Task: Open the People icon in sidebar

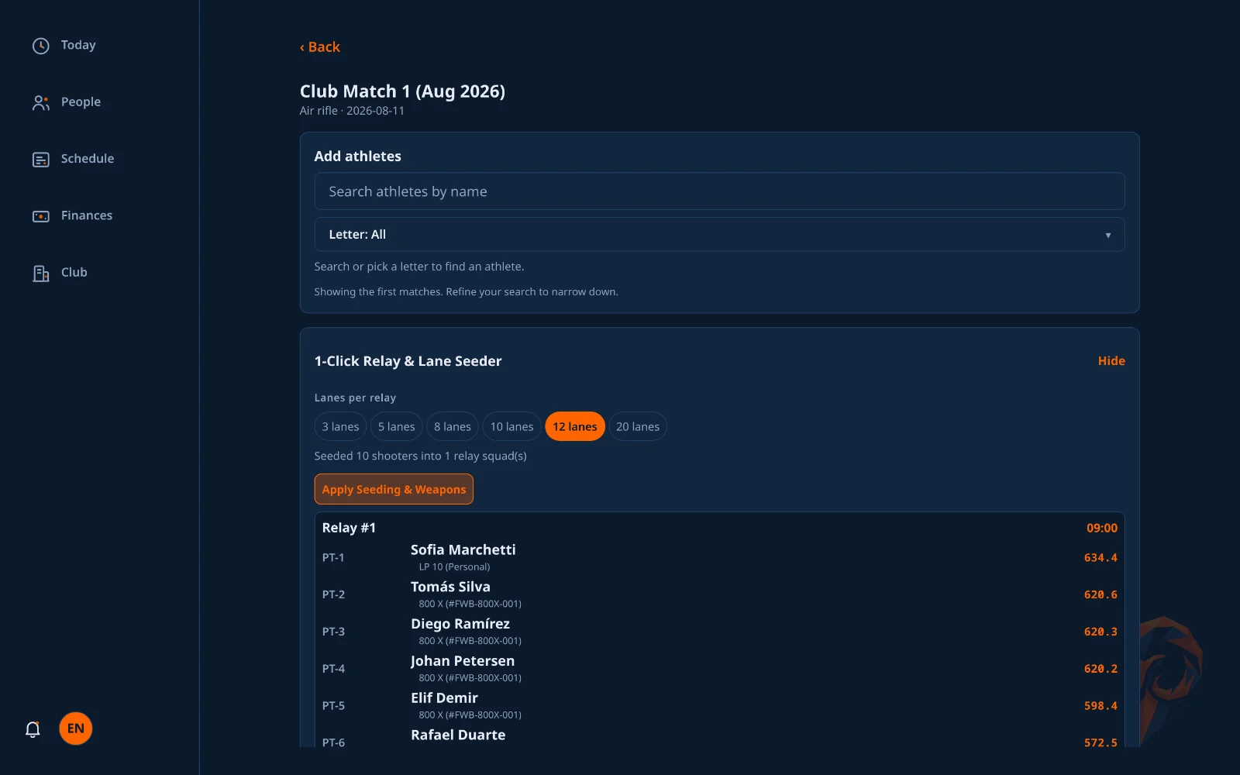Action: pyautogui.click(x=41, y=102)
